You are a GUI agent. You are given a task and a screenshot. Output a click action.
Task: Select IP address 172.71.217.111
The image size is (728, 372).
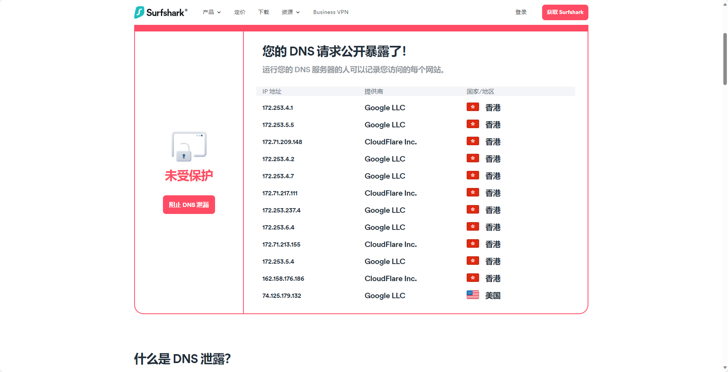click(280, 193)
